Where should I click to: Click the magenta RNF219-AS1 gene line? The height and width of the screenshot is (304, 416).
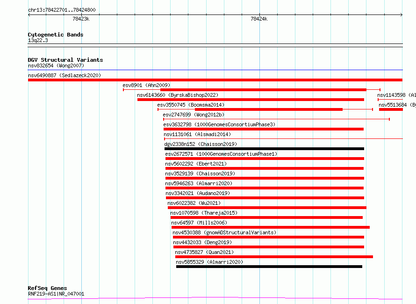[x=215, y=298]
